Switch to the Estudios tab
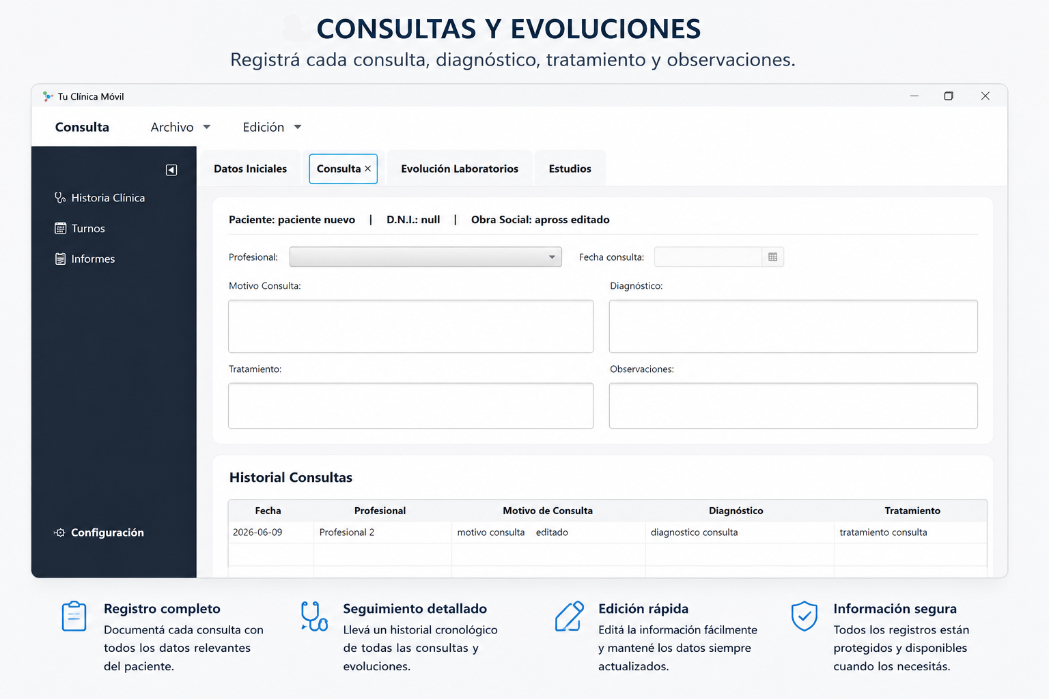 pyautogui.click(x=570, y=169)
